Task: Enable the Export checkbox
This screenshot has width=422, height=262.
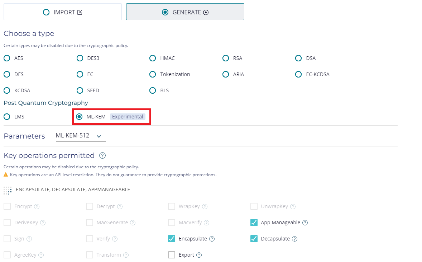Action: click(x=172, y=255)
